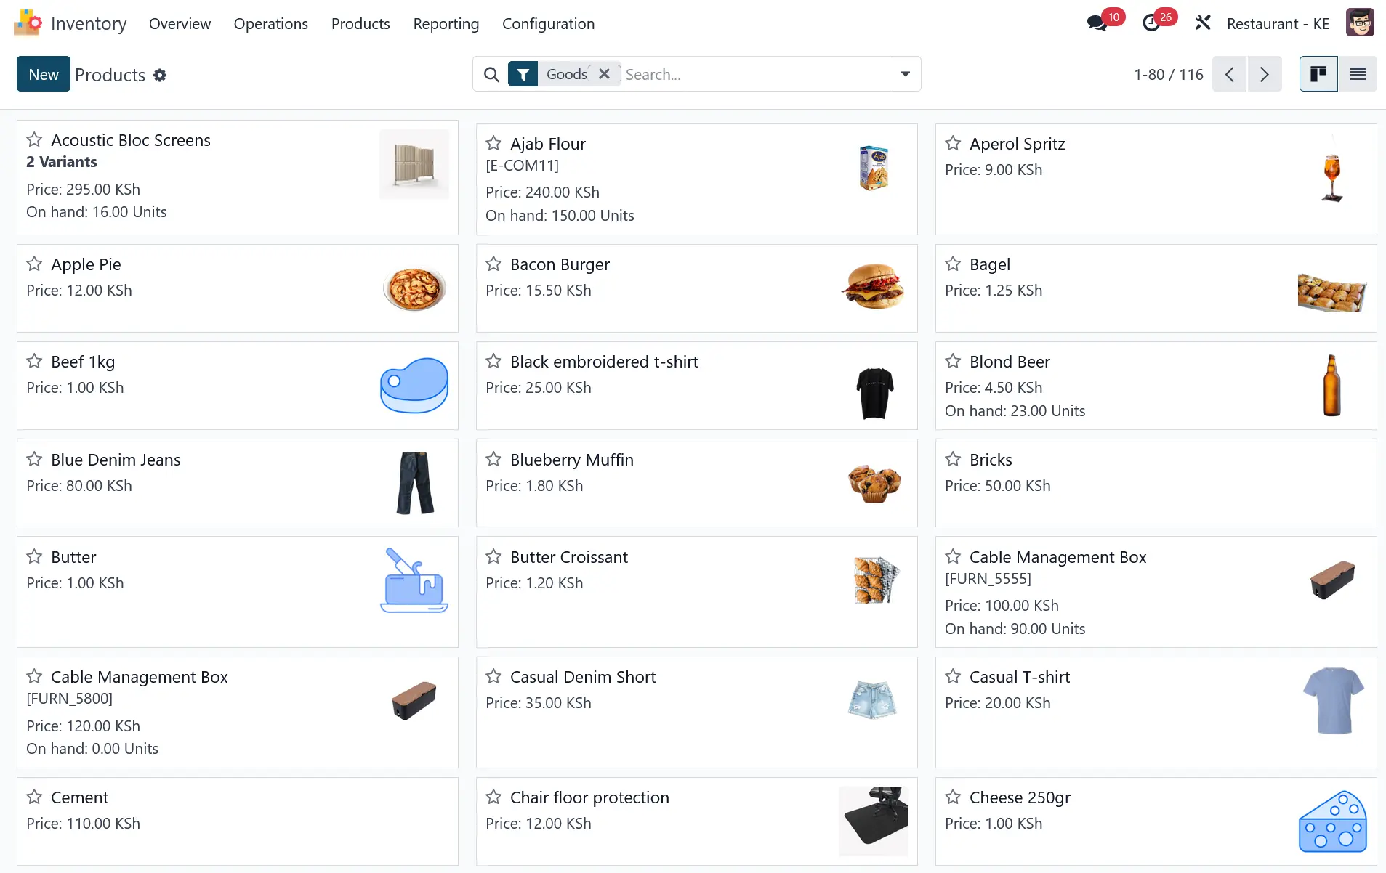Mark Ajab Flour as favorite
Viewport: 1386px width, 873px height.
click(494, 143)
